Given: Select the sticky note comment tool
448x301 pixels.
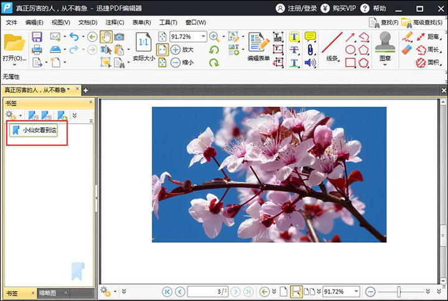Looking at the screenshot, I should point(309,37).
